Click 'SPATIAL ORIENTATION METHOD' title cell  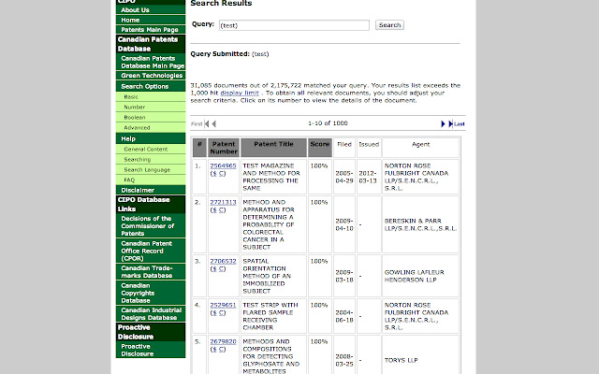point(273,276)
